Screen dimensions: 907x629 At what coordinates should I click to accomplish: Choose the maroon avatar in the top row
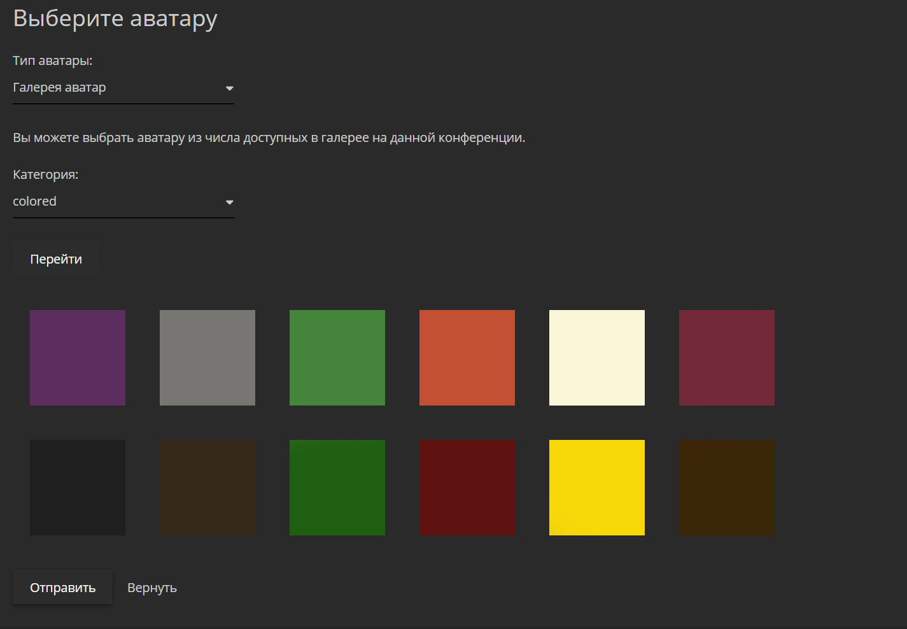tap(727, 357)
